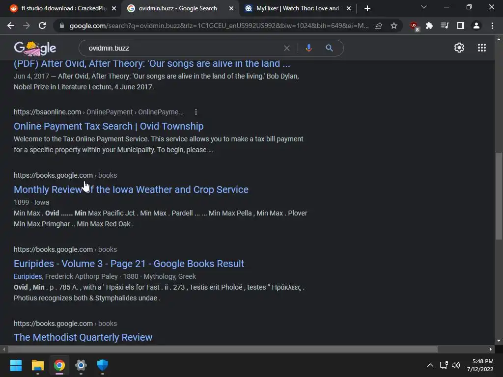Open the Chrome profile avatar

click(x=476, y=26)
